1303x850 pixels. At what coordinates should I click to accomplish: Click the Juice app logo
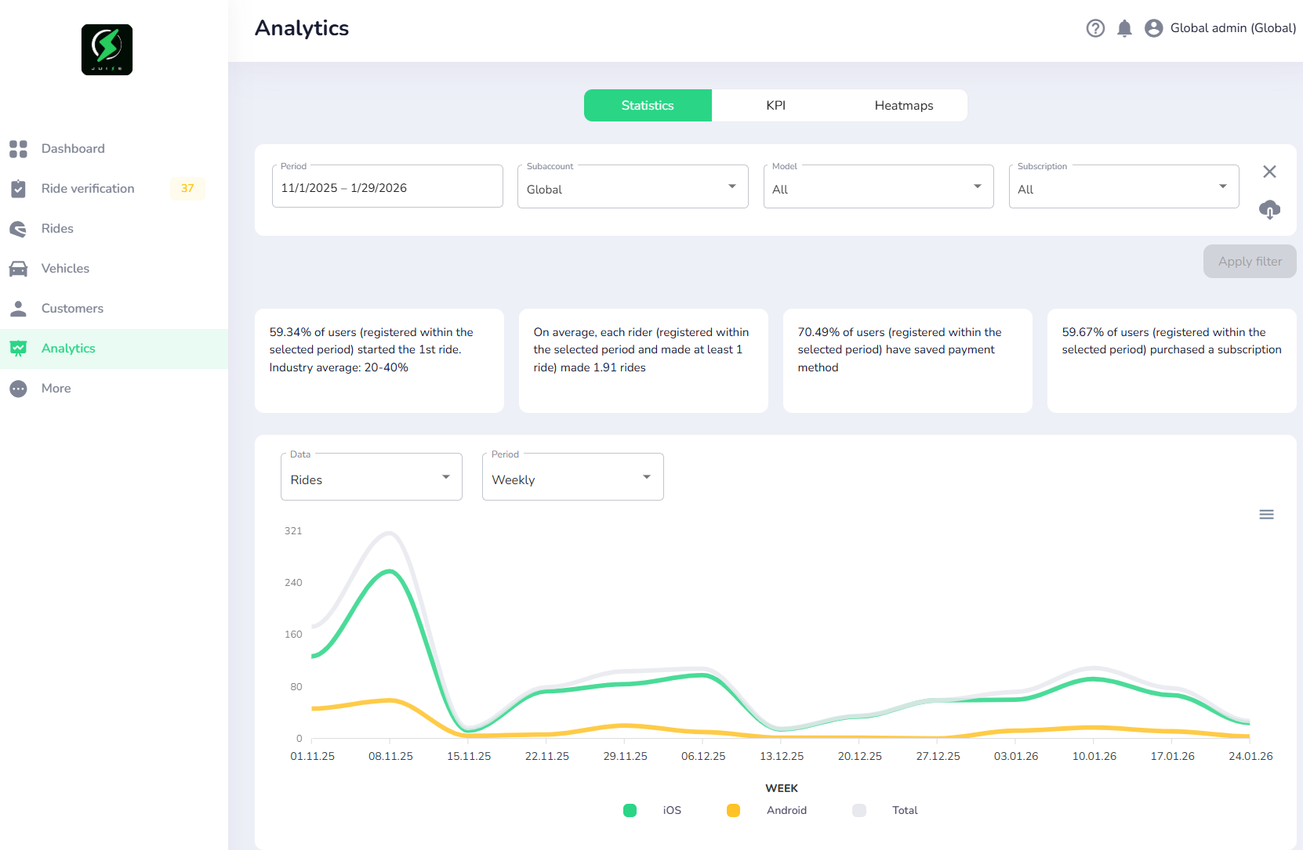pos(107,49)
